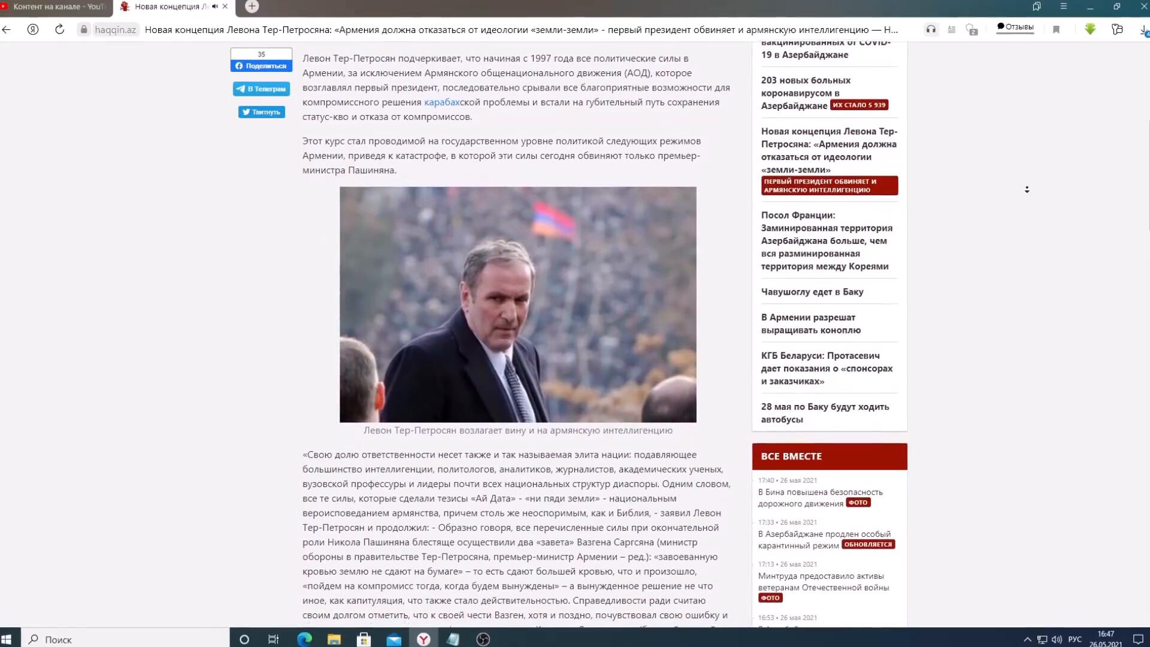Click the headphones read-aloud icon

point(931,29)
